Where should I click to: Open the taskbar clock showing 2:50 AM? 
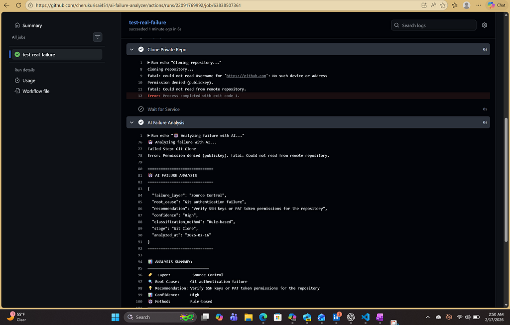click(496, 317)
